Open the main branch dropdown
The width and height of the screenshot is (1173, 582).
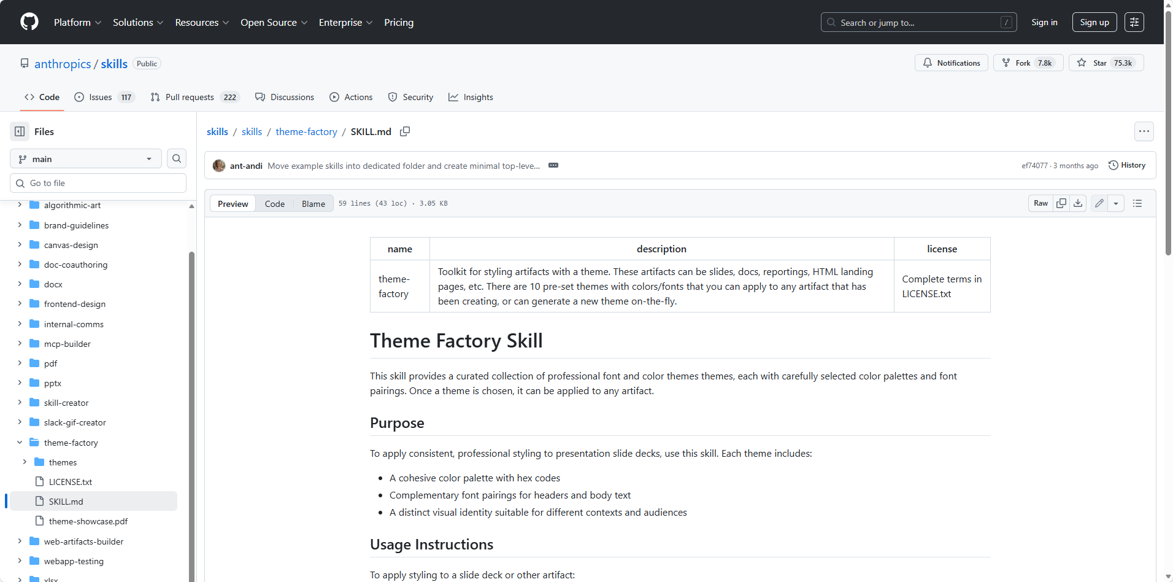click(x=86, y=159)
